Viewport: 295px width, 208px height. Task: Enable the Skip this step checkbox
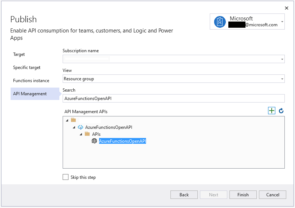click(x=66, y=177)
